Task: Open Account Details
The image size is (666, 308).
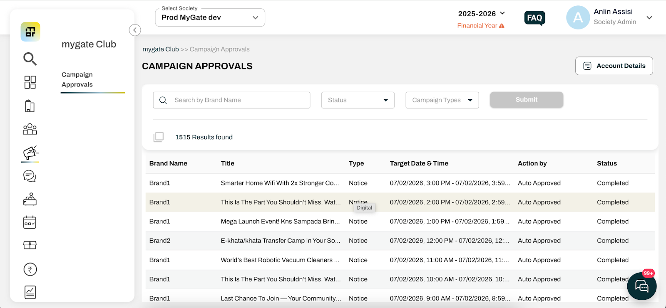Action: coord(614,66)
